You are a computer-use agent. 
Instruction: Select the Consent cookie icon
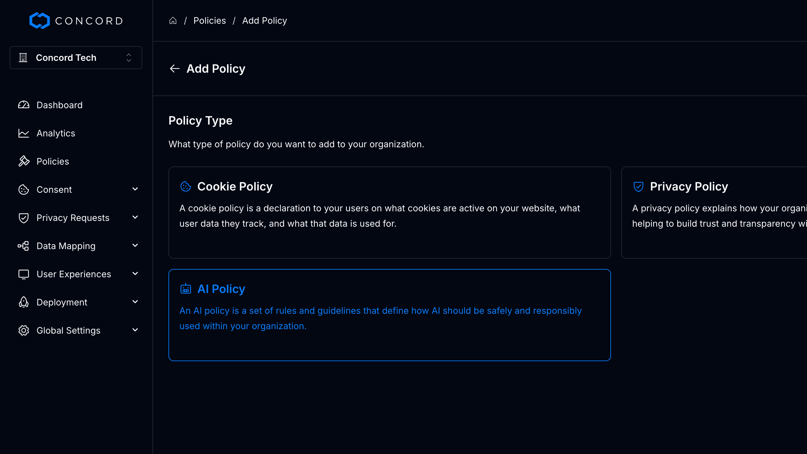point(23,189)
